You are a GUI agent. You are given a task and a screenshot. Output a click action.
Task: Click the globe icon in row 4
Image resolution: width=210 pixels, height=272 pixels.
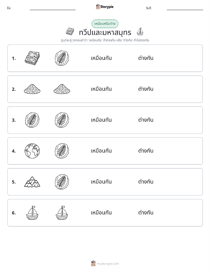pyautogui.click(x=32, y=151)
